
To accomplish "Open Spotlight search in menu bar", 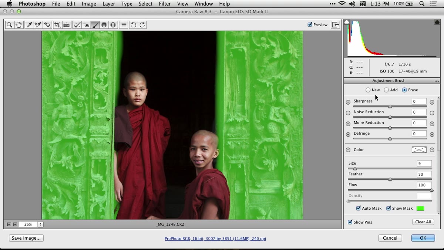I will (x=422, y=4).
